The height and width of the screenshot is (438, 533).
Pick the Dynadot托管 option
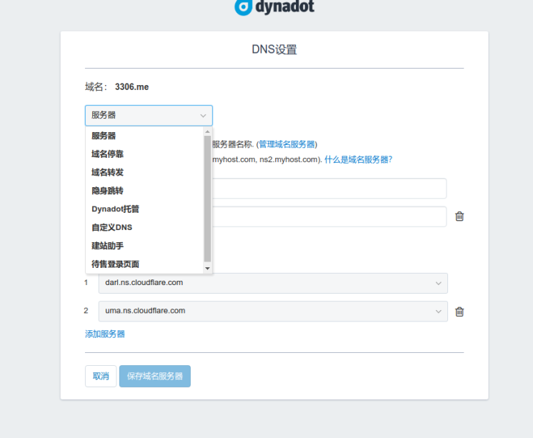(115, 209)
